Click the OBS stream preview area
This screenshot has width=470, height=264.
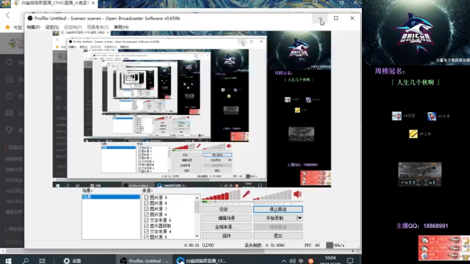point(192,109)
